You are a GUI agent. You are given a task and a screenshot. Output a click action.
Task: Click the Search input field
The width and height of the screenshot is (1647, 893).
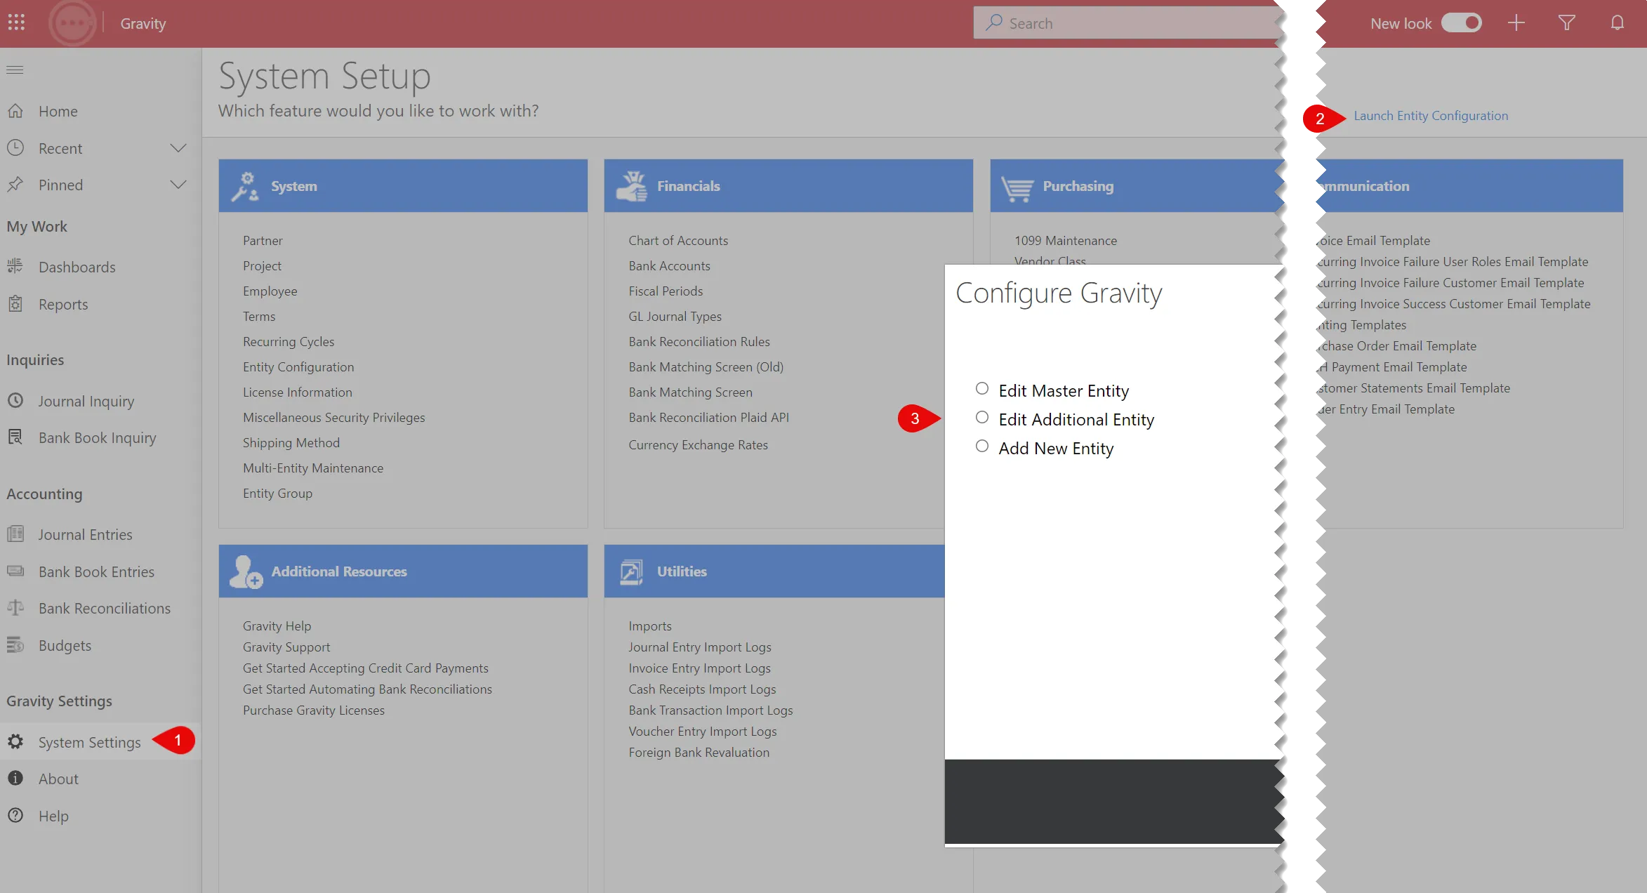1127,23
